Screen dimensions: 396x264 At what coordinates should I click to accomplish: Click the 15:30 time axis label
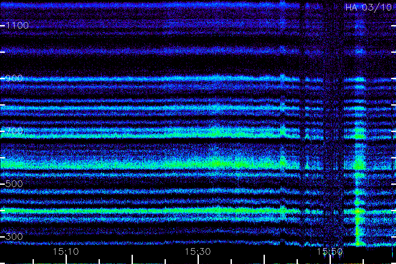198,252
